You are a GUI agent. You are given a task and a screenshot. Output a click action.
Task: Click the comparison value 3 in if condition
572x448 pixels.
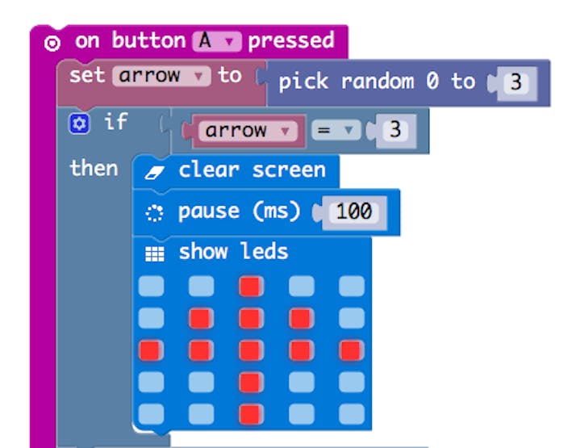(395, 130)
